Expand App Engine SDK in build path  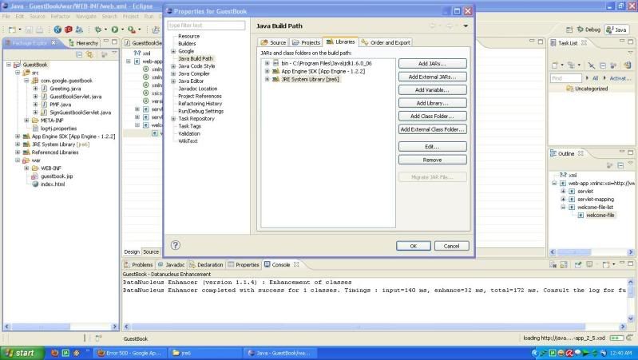(x=267, y=71)
